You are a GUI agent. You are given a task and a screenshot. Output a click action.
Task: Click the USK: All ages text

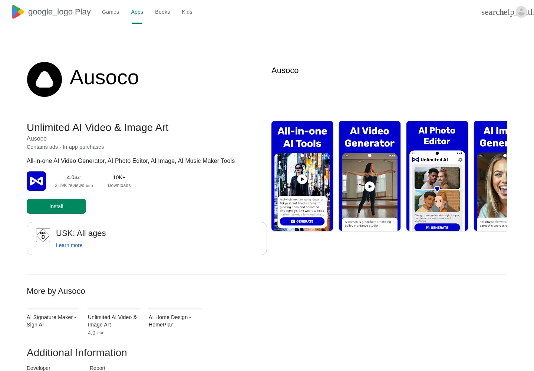(x=81, y=233)
